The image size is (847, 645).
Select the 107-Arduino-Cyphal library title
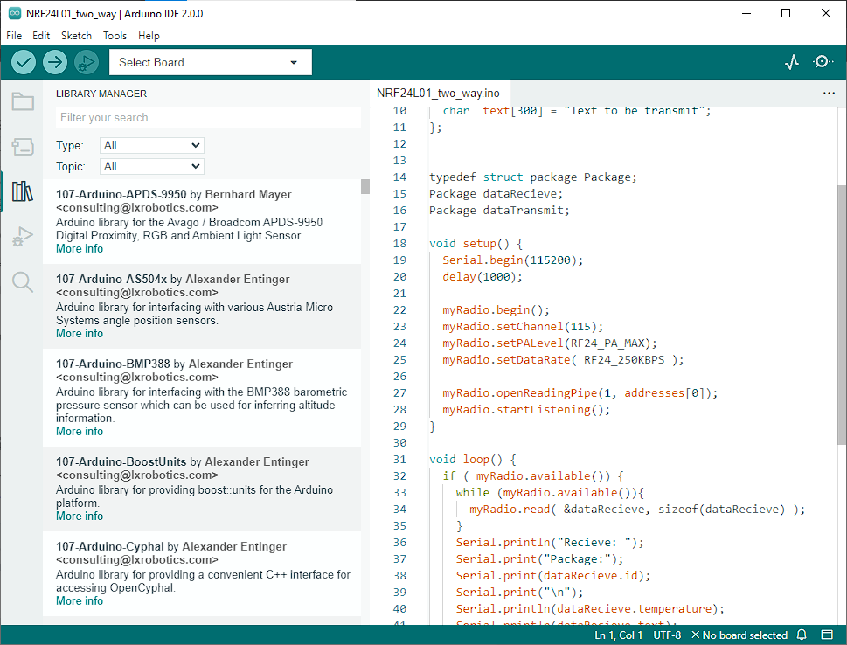coord(109,547)
